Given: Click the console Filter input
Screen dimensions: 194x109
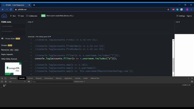Looking at the screenshot, I should (x=52, y=81).
